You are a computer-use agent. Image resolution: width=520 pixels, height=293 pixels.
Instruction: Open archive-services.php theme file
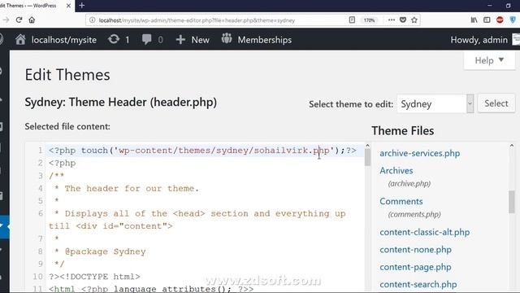click(420, 153)
